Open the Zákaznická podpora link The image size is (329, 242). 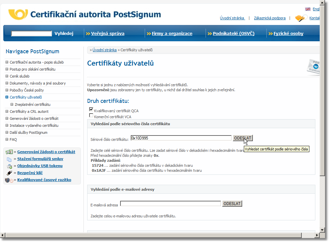(x=270, y=18)
